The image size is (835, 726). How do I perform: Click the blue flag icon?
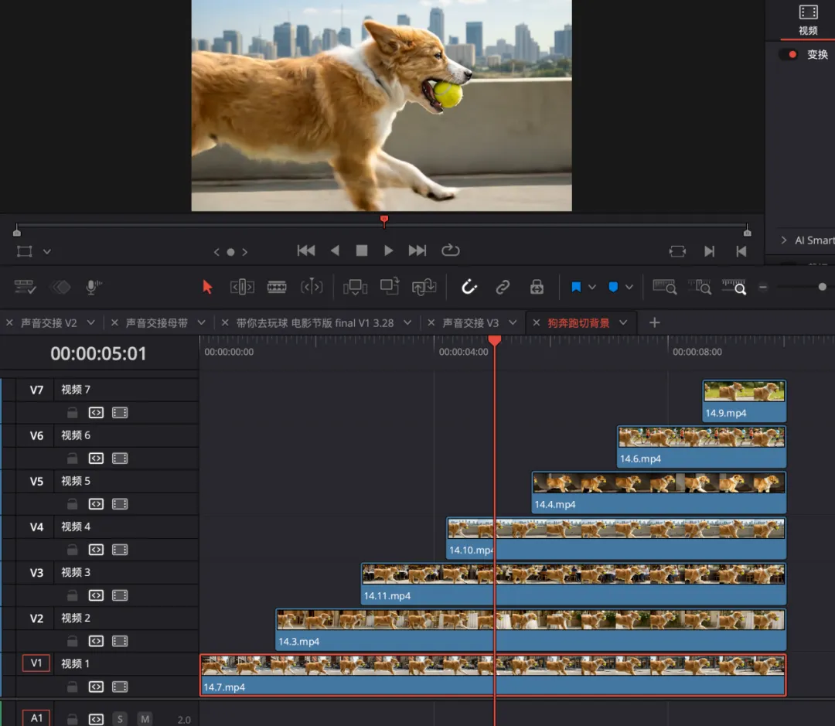click(576, 287)
